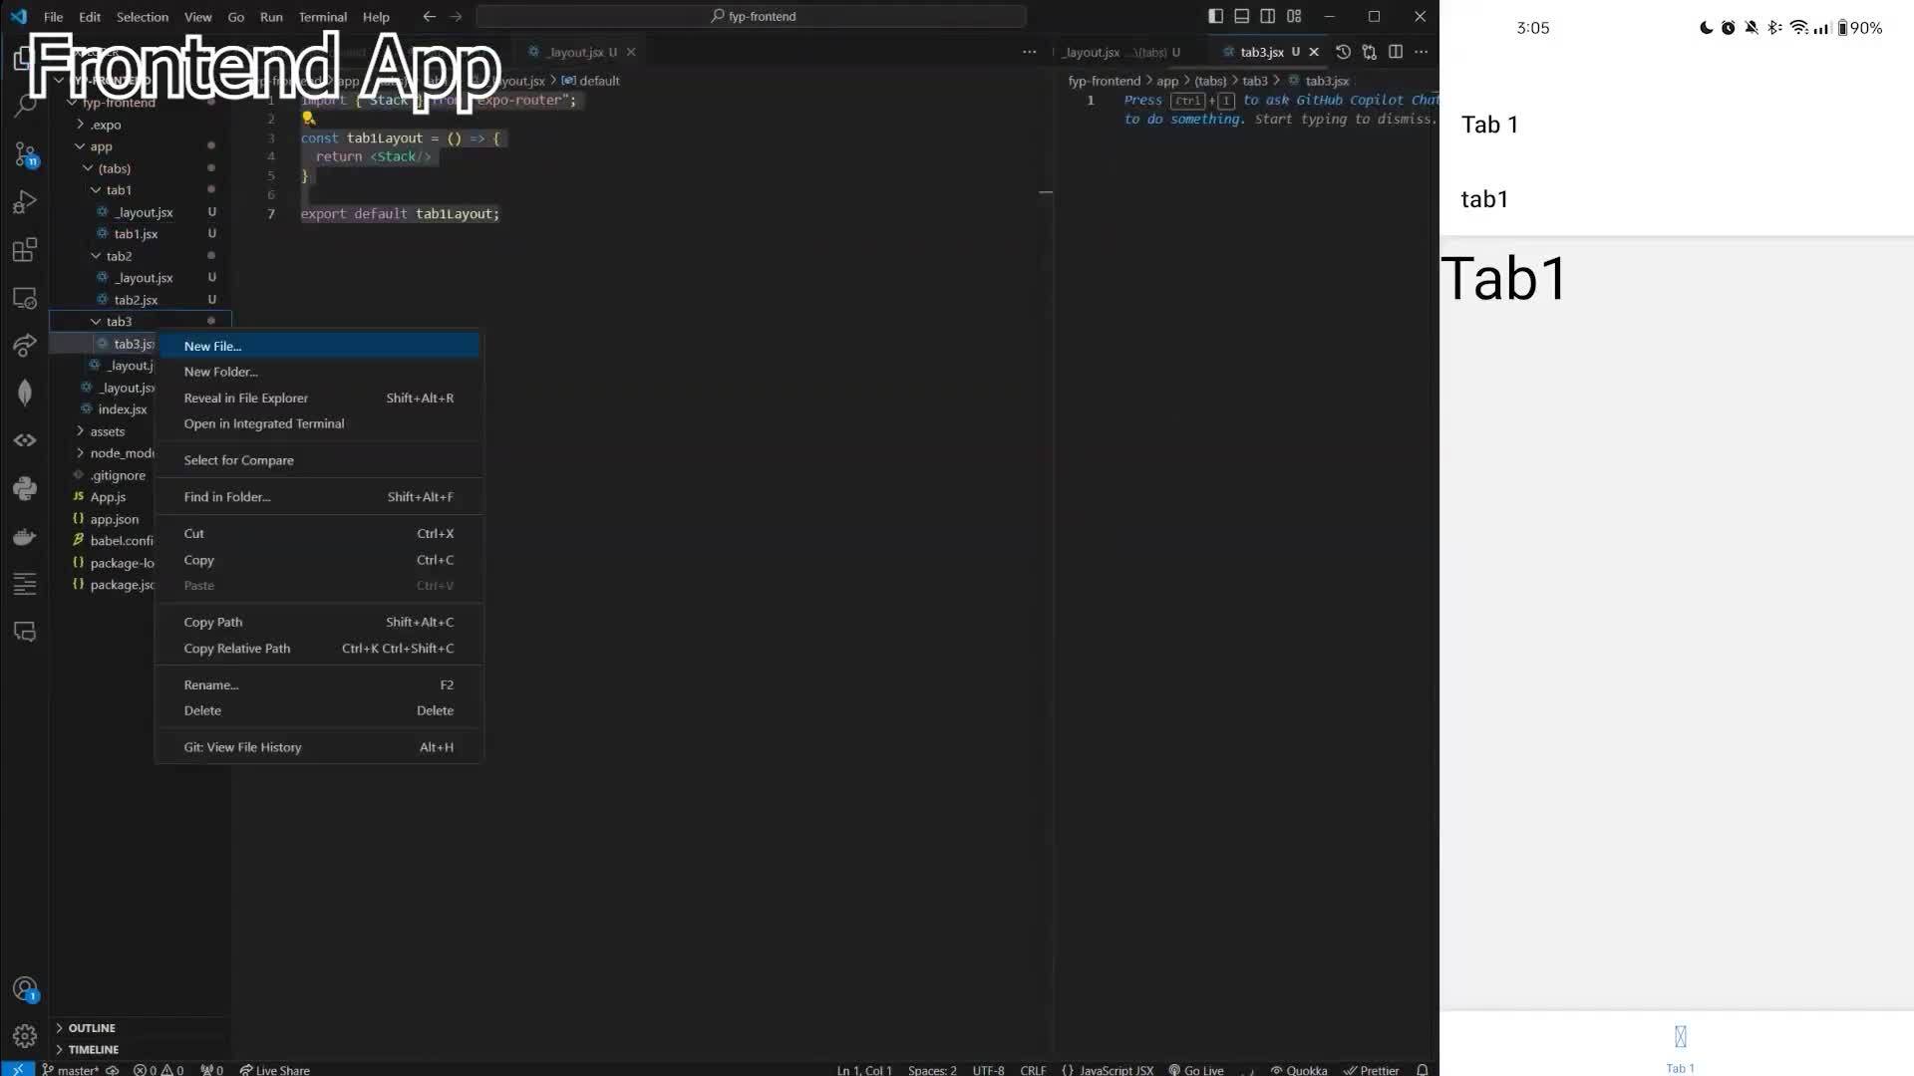Viewport: 1914px width, 1076px height.
Task: Click the Prettier status bar button
Action: (1371, 1070)
